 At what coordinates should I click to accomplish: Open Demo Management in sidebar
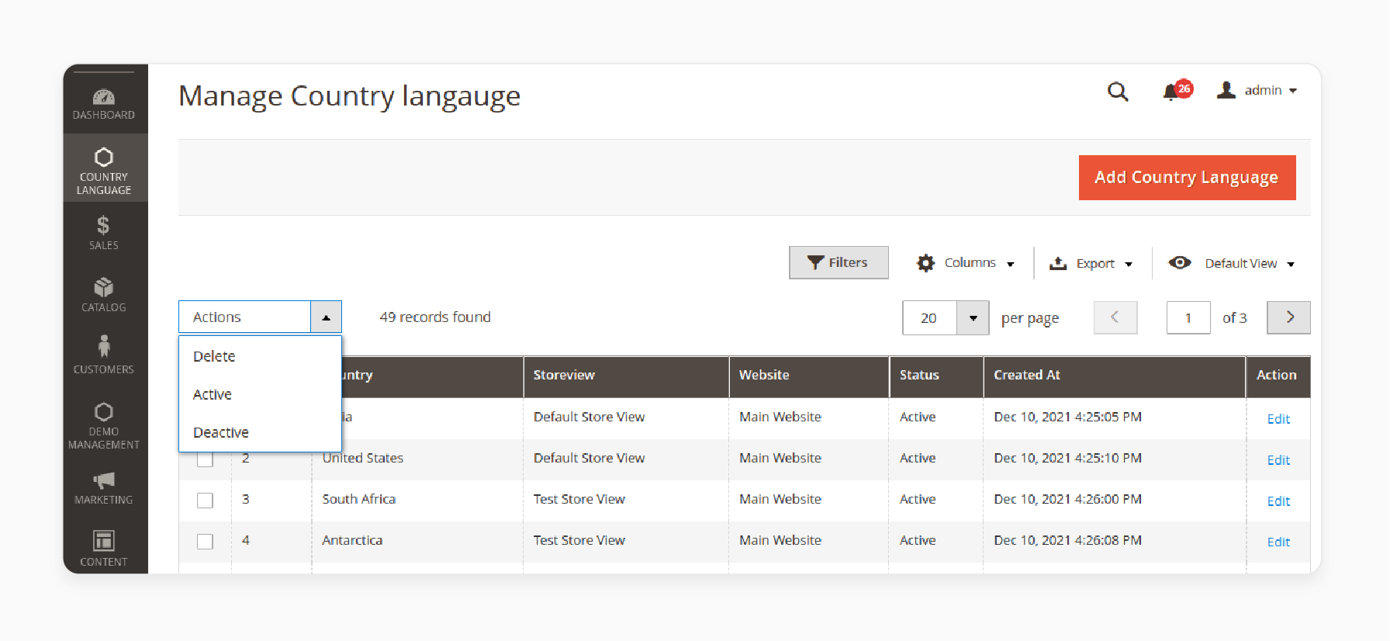coord(104,425)
